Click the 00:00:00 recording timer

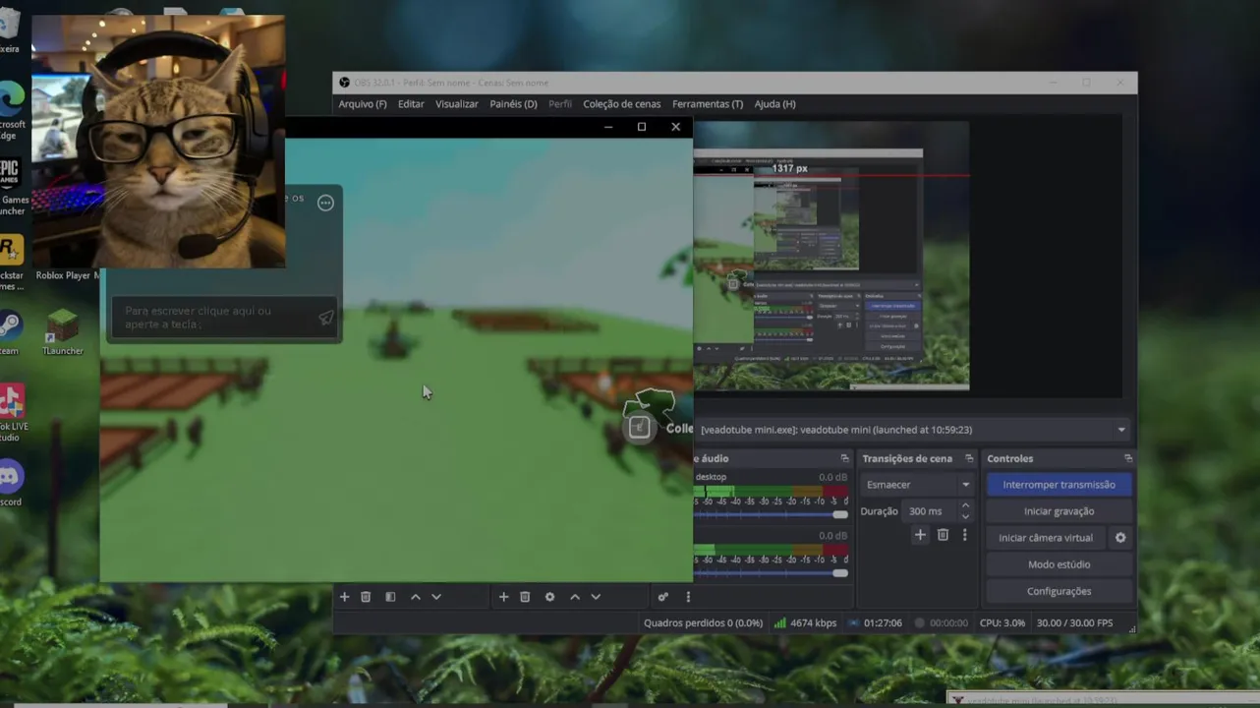tap(942, 623)
